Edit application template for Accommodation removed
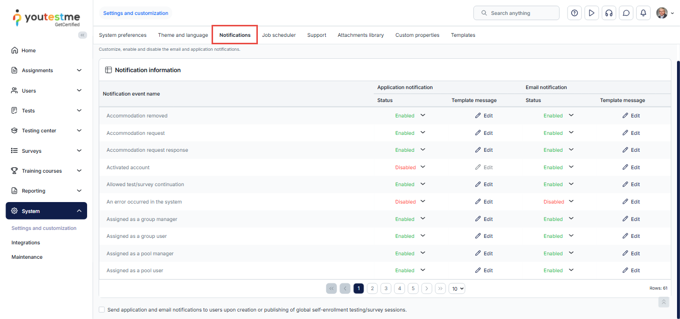This screenshot has width=680, height=319. 483,115
